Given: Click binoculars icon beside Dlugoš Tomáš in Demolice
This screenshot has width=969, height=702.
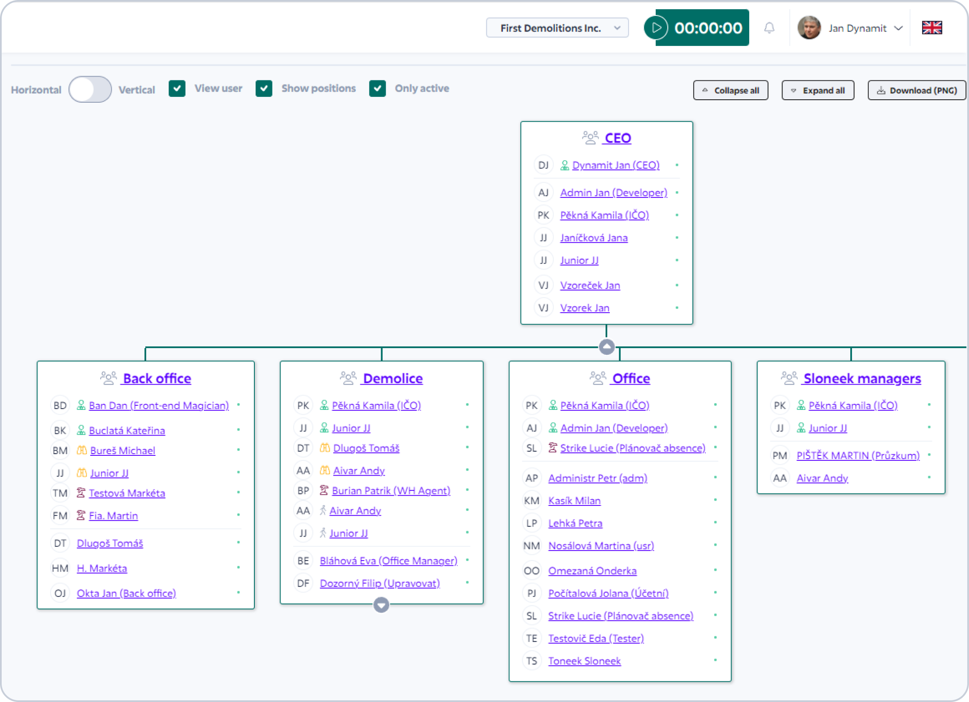Looking at the screenshot, I should point(325,448).
